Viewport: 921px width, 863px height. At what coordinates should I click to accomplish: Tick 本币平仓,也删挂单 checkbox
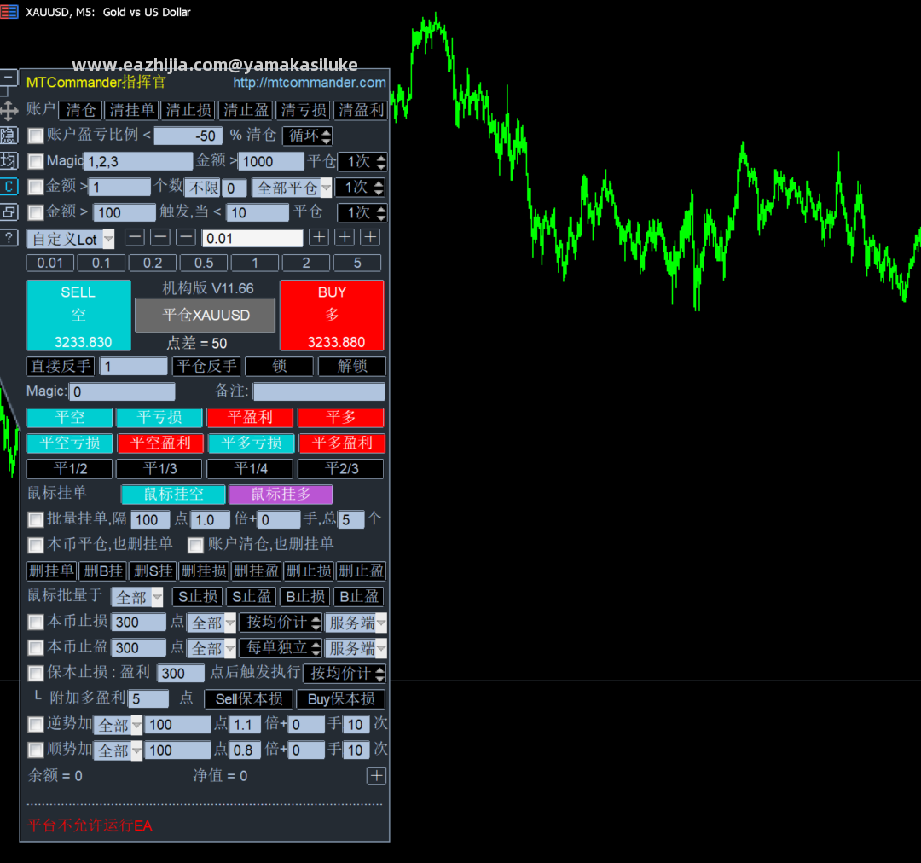point(36,545)
